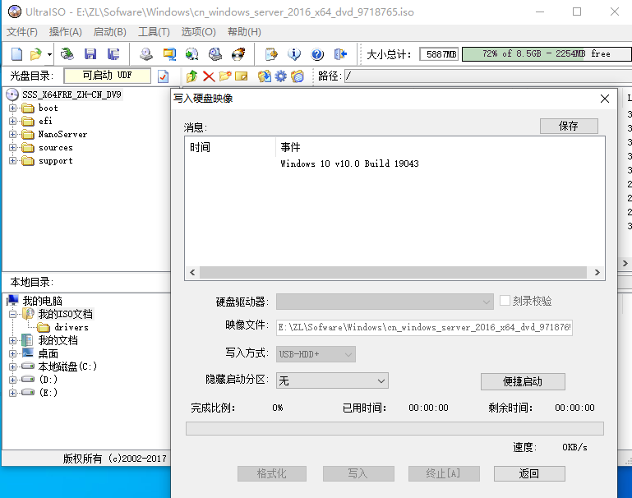The width and height of the screenshot is (632, 498).
Task: Click the Convert image toolbar icon
Action: (x=169, y=54)
